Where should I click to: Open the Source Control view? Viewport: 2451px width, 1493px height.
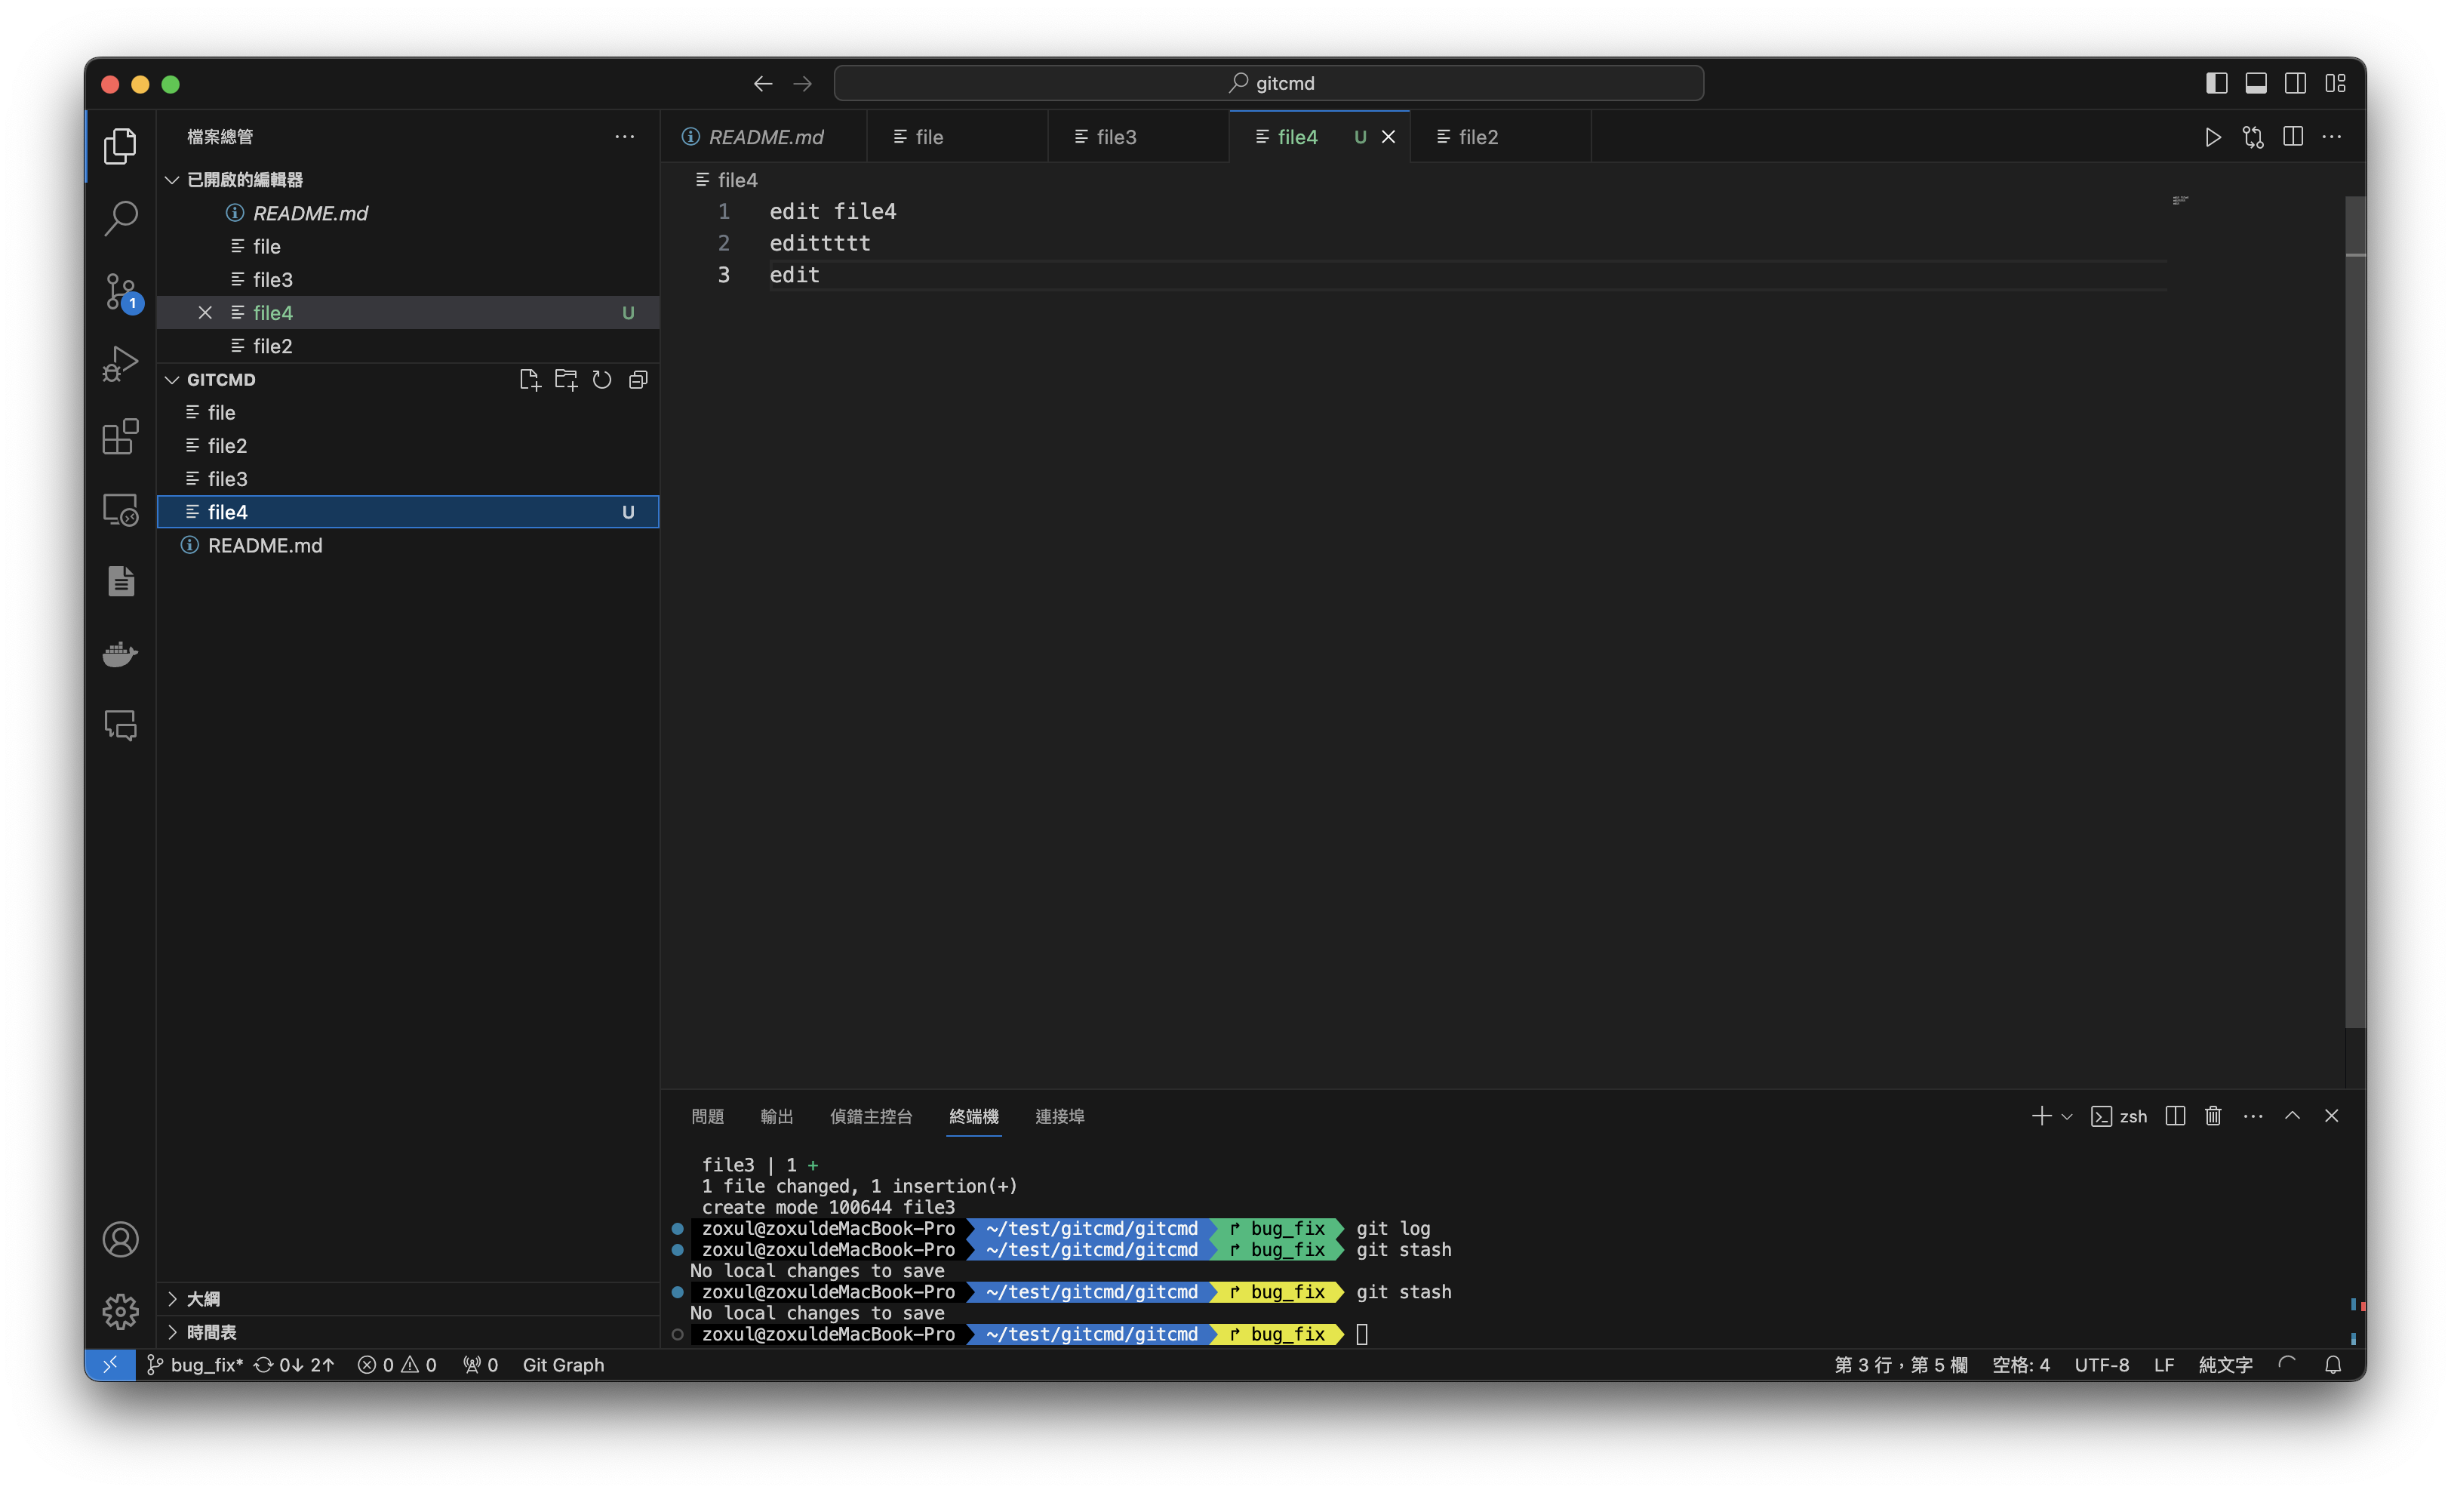point(121,291)
